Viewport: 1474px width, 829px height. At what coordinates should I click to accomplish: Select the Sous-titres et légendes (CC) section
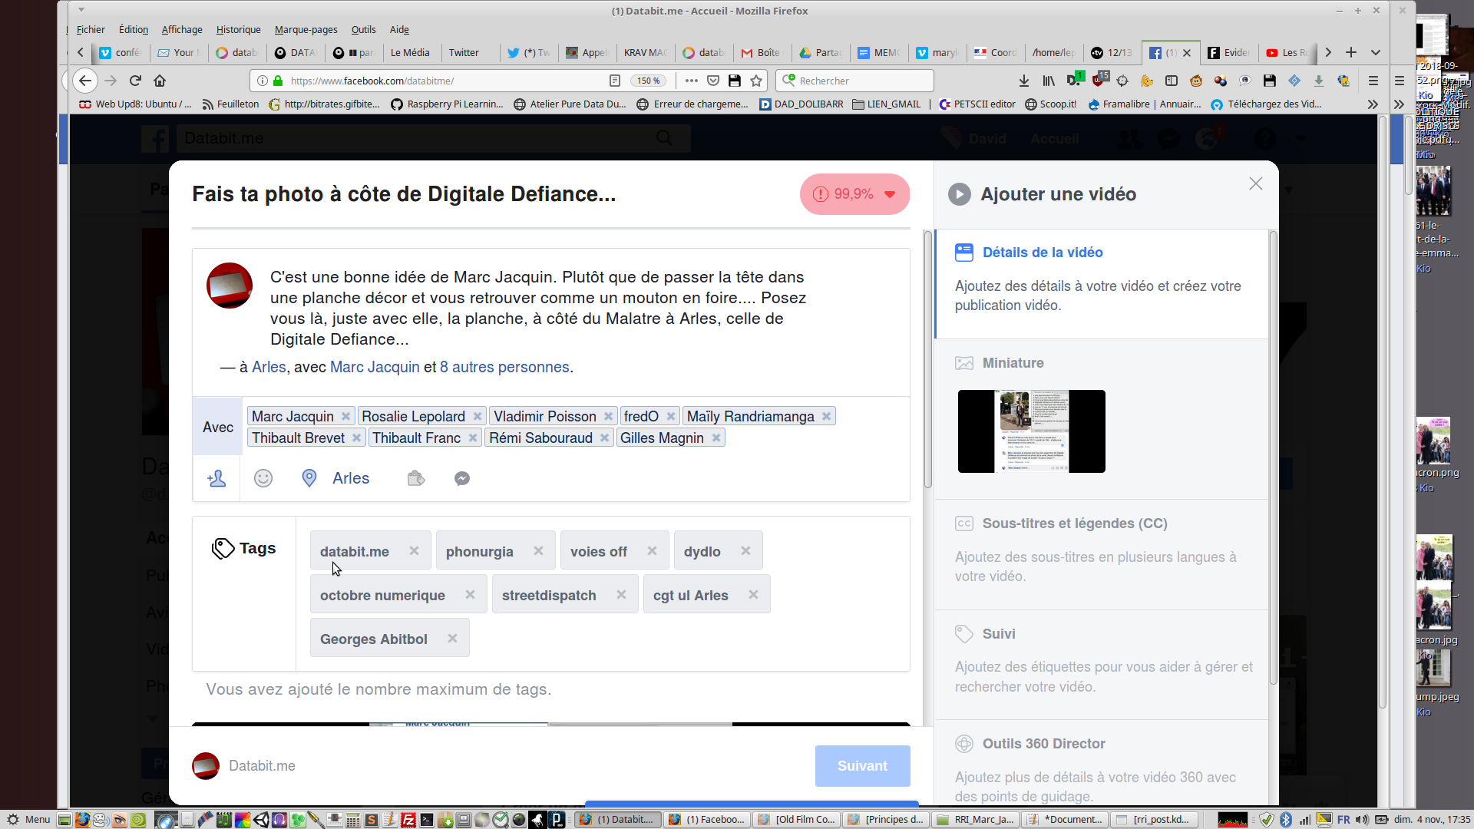1074,523
